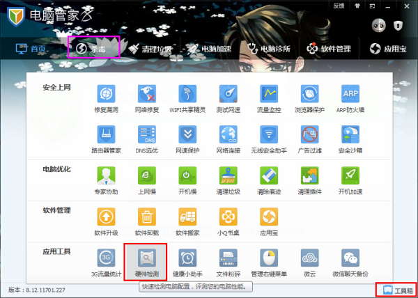Open 专家协助 expert assistance
The image size is (418, 298).
click(106, 180)
